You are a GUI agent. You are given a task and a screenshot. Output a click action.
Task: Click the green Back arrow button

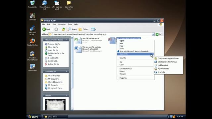click(x=46, y=29)
